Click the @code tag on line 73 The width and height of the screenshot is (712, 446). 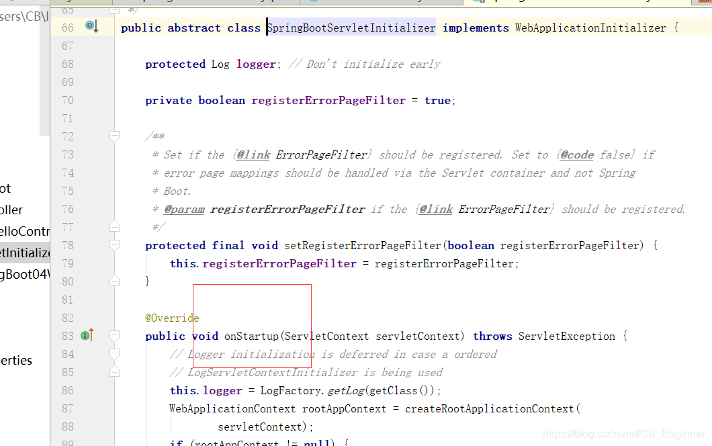577,155
